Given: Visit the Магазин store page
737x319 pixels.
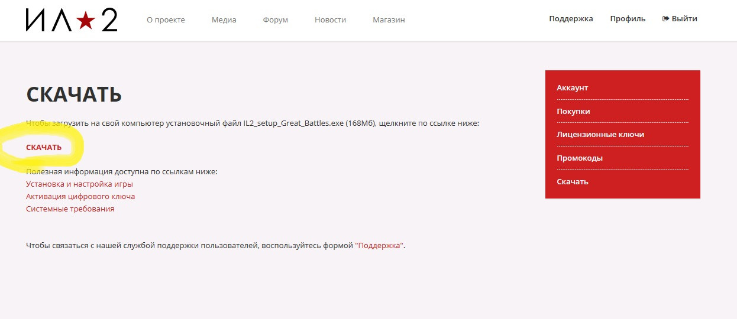Looking at the screenshot, I should pos(389,19).
